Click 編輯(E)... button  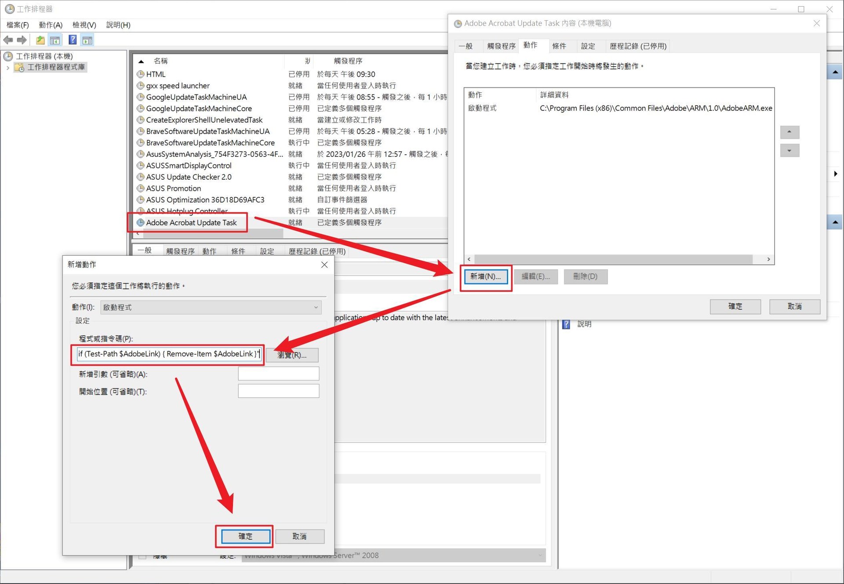click(536, 276)
